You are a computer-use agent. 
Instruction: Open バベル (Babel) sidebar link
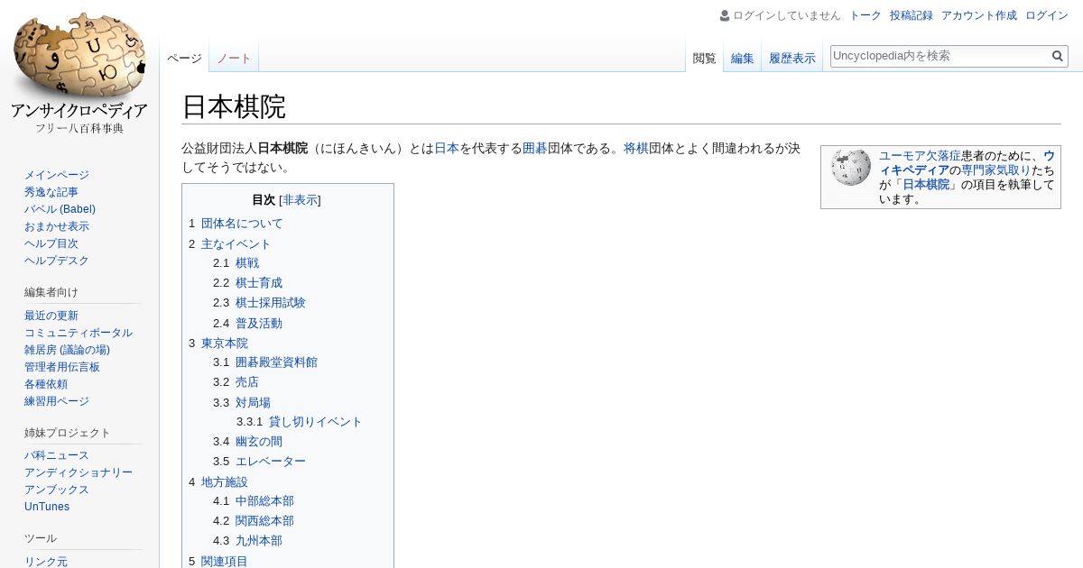(60, 209)
